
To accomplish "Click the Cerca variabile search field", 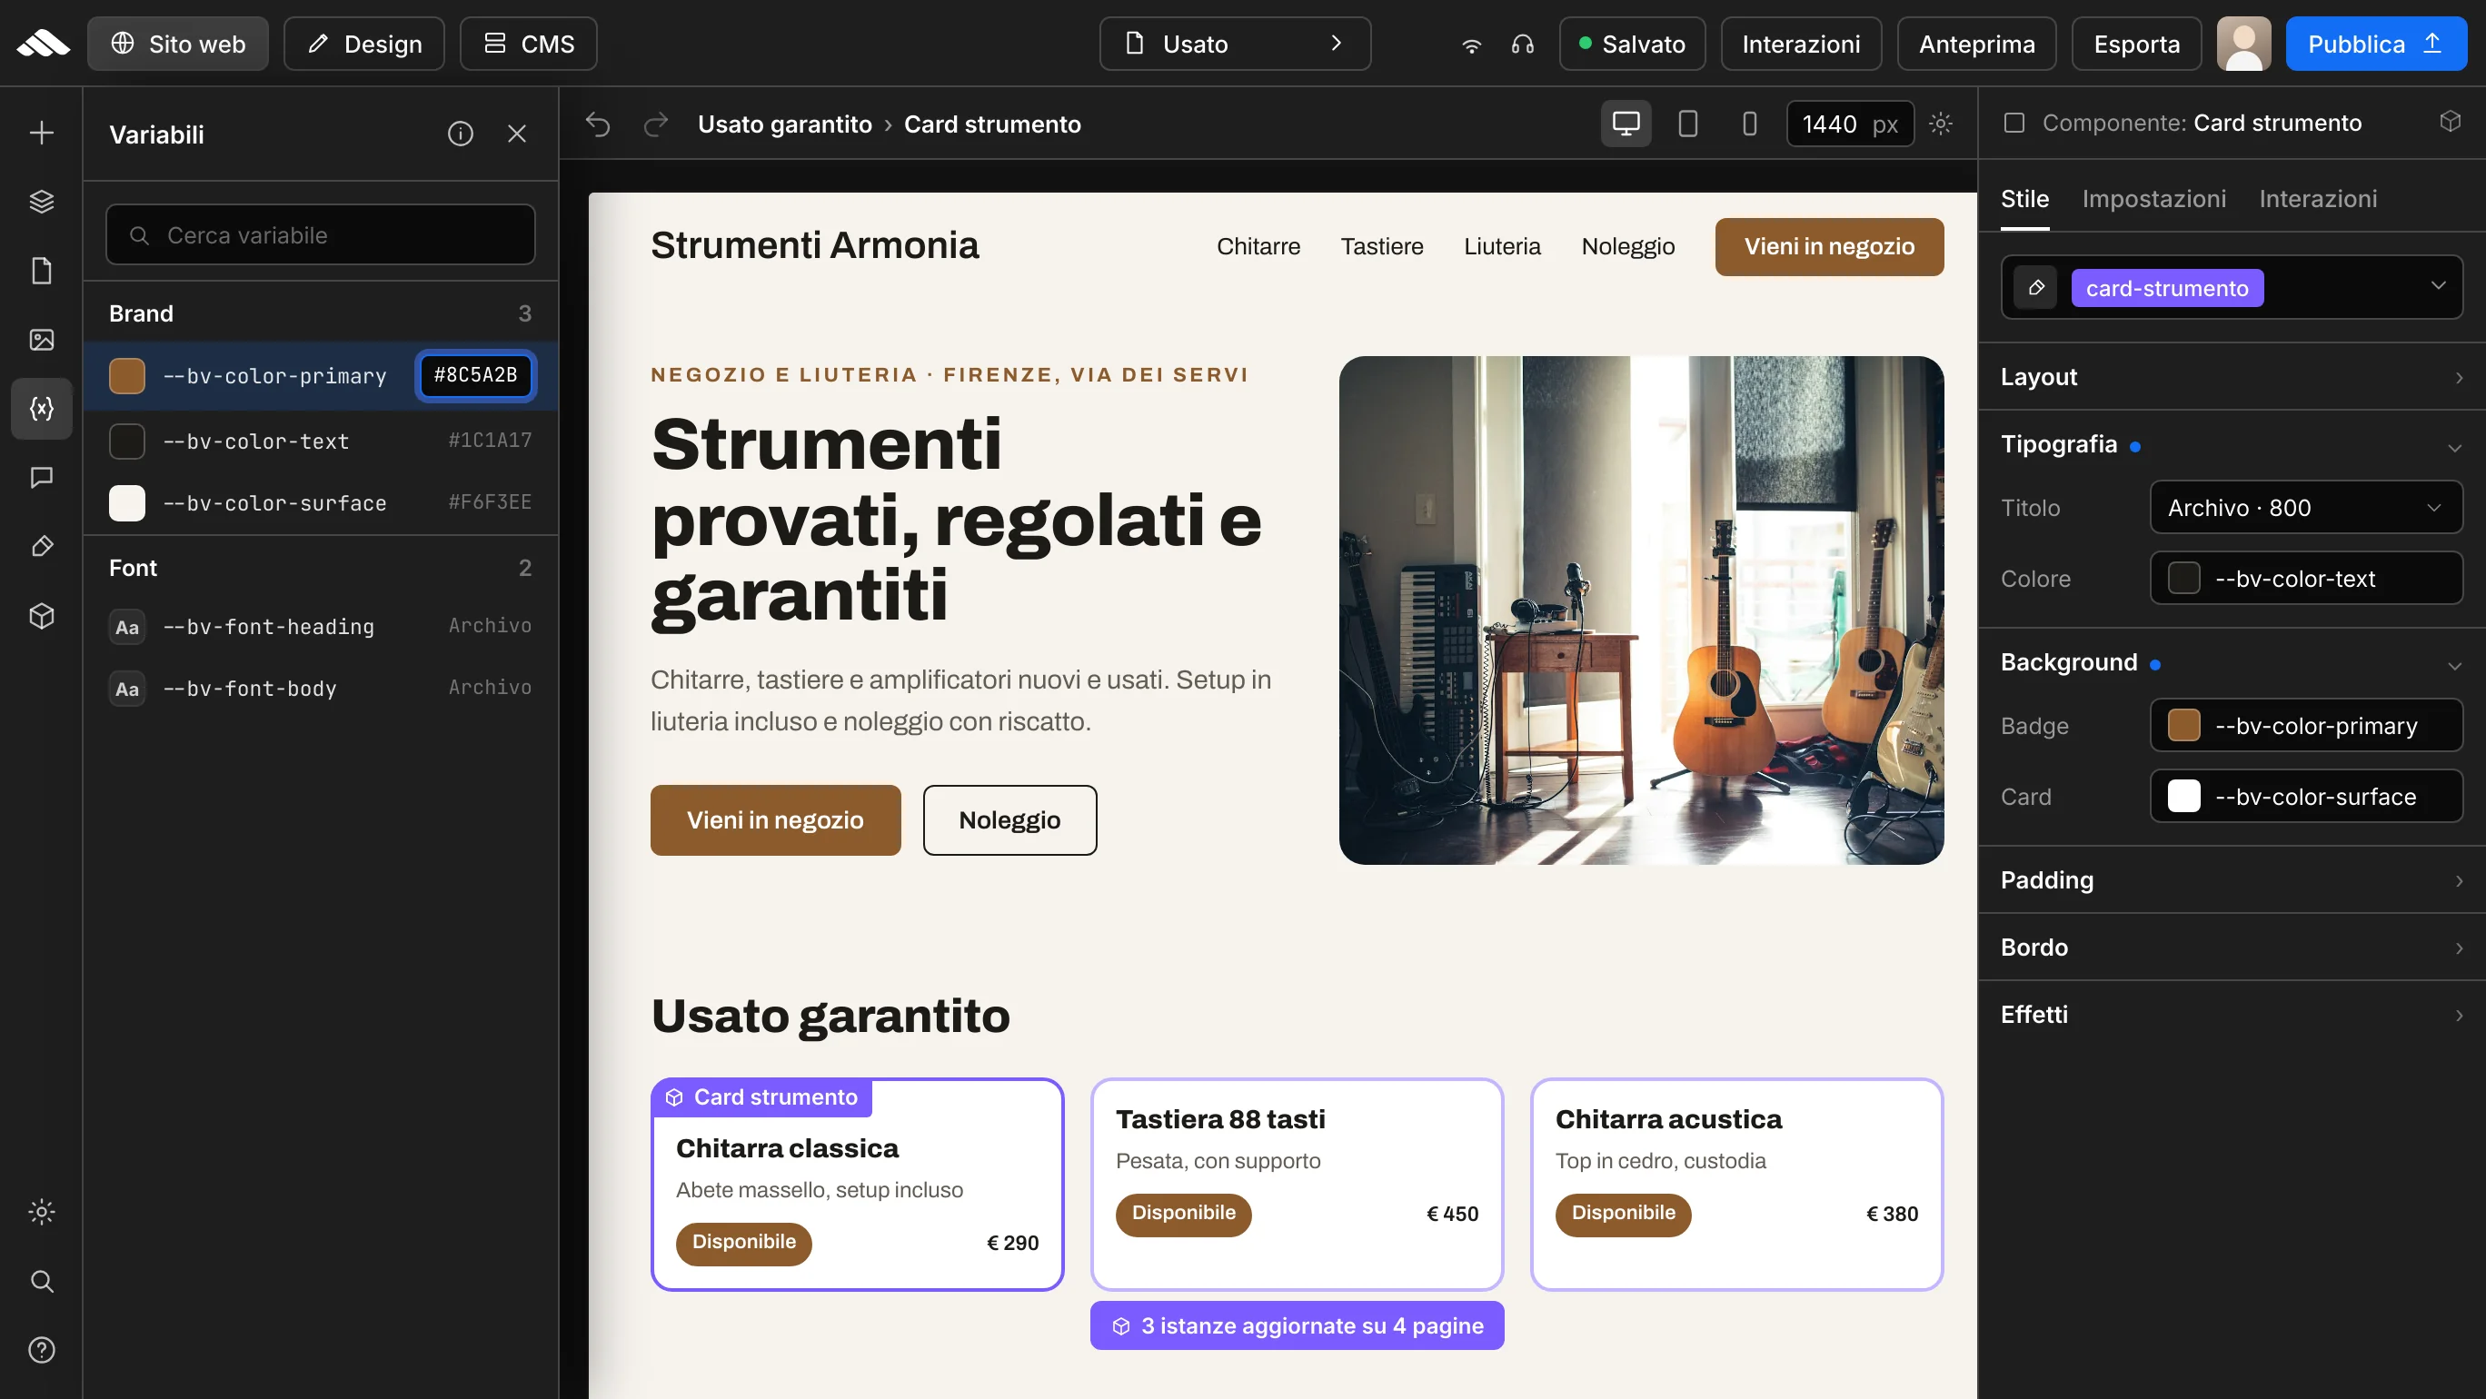I will (321, 234).
